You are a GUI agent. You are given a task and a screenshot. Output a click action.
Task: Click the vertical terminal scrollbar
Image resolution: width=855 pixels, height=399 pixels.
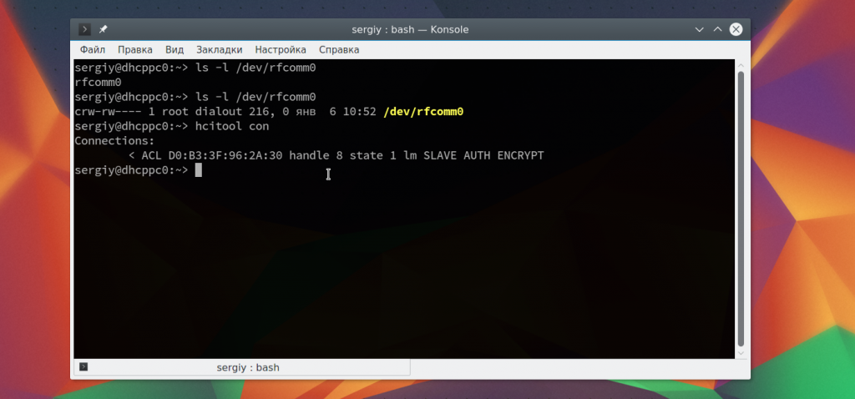(x=740, y=209)
